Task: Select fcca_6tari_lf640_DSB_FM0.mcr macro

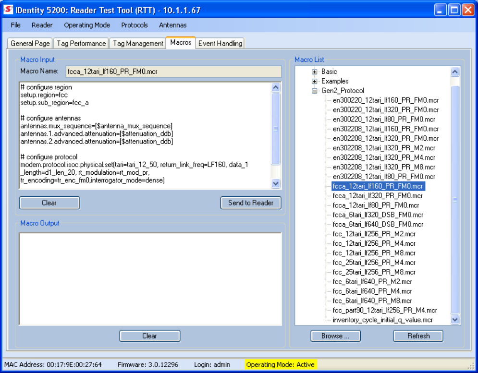Action: (x=378, y=224)
